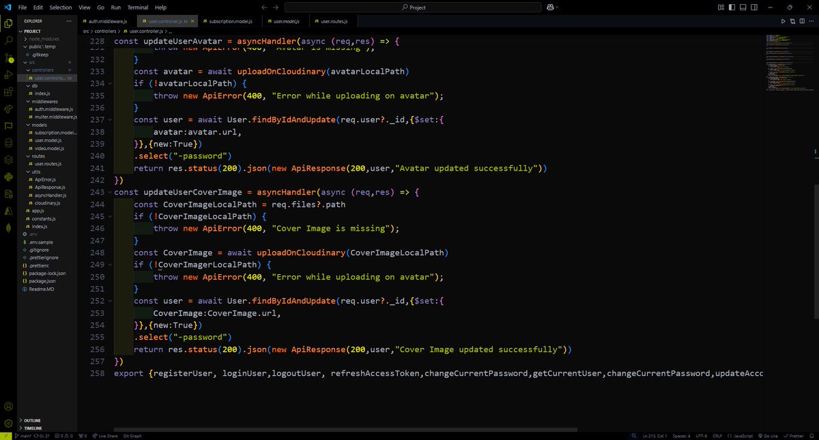
Task: Collapse the src folder
Action: [x=46, y=62]
